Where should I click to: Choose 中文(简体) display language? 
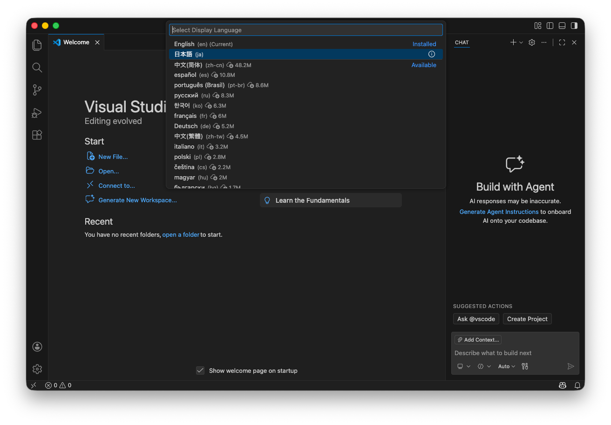tap(306, 65)
